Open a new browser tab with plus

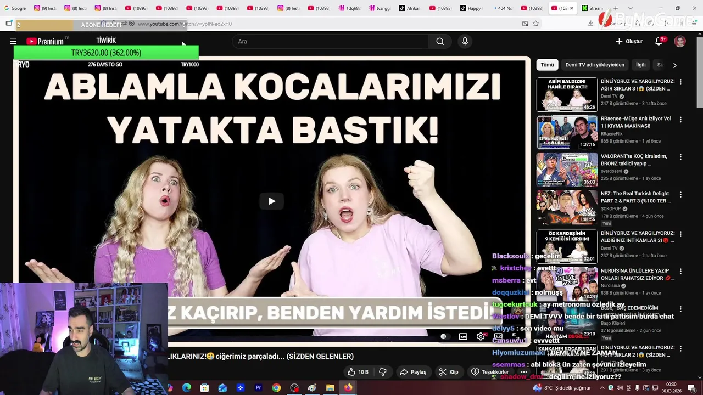tap(615, 8)
